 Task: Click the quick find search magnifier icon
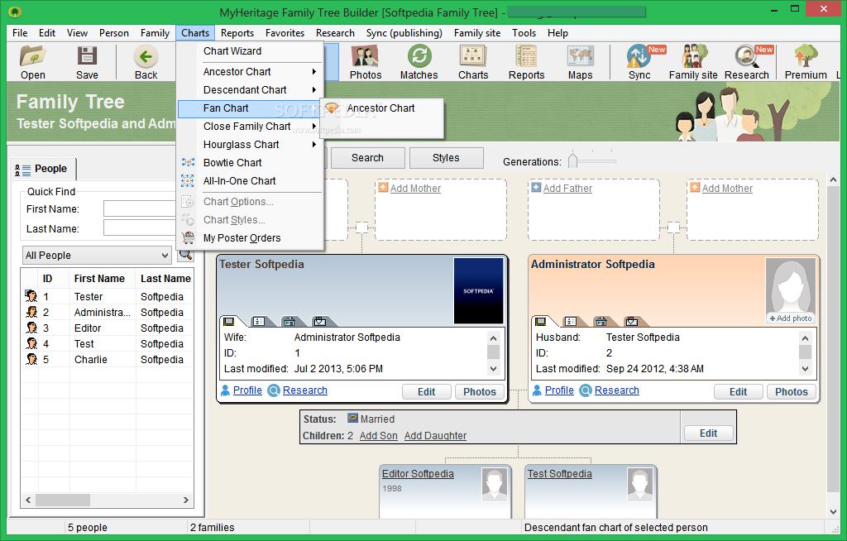185,255
